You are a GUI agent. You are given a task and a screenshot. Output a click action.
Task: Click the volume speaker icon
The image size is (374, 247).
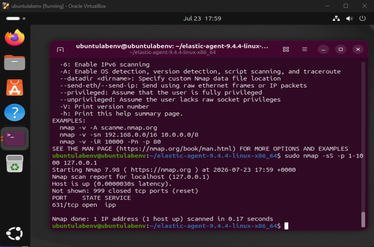tap(349, 18)
